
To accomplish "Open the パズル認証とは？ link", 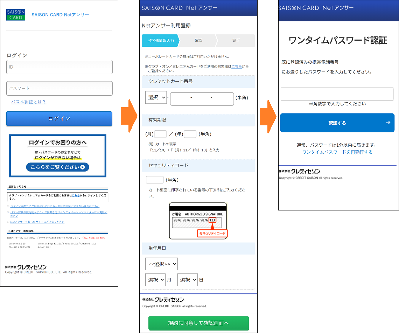I will [x=28, y=102].
